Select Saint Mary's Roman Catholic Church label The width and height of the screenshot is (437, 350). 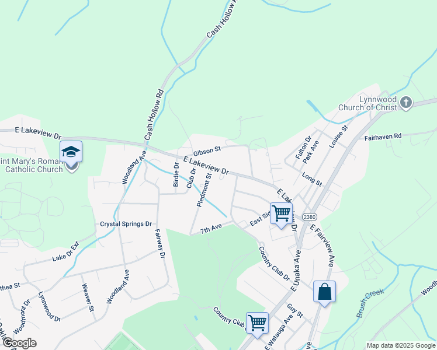click(32, 165)
